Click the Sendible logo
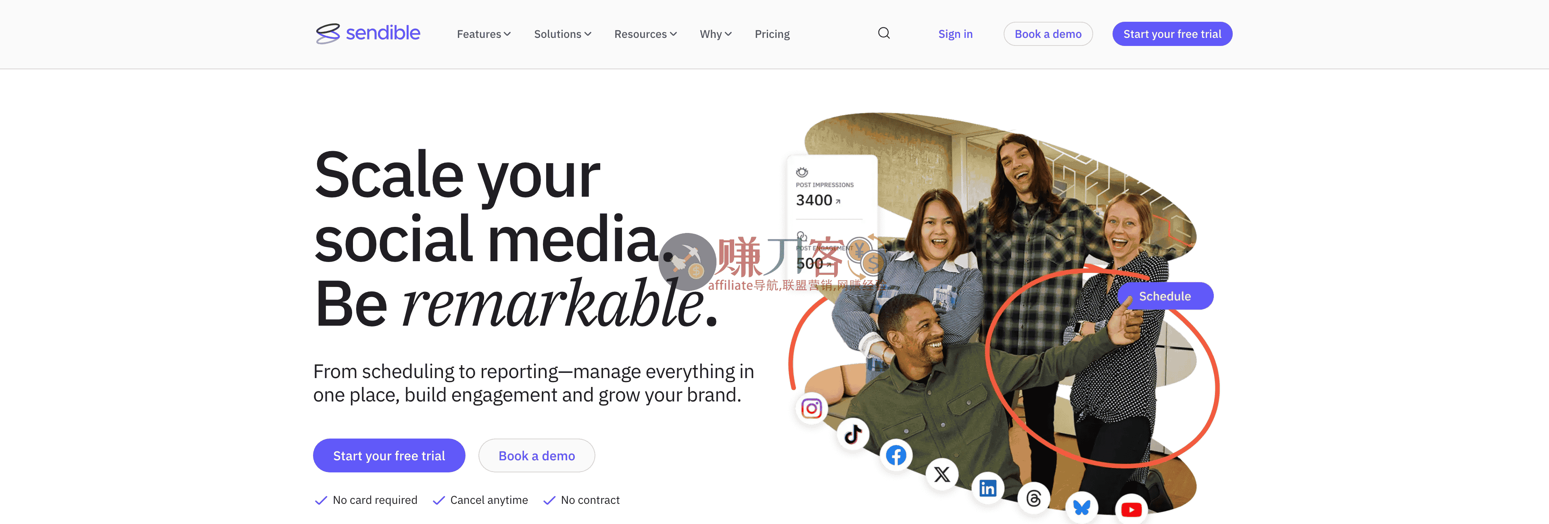The height and width of the screenshot is (524, 1549). (368, 33)
